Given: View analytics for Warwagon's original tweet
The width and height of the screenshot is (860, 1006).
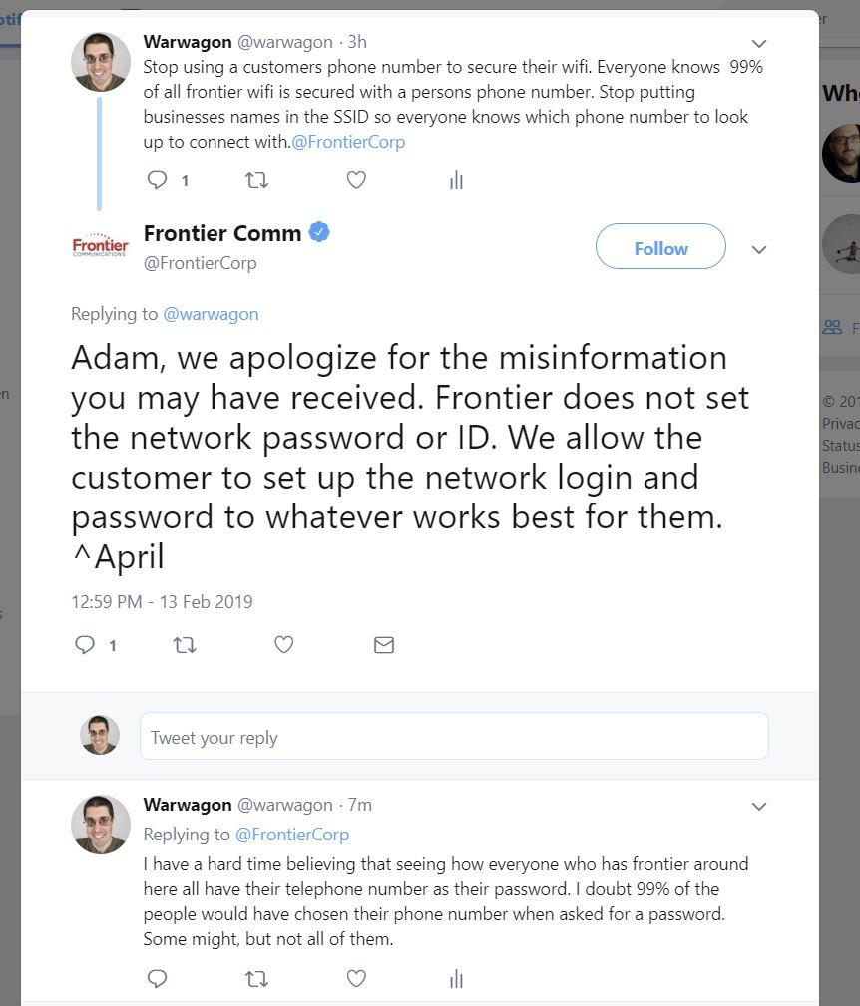Looking at the screenshot, I should pyautogui.click(x=456, y=180).
